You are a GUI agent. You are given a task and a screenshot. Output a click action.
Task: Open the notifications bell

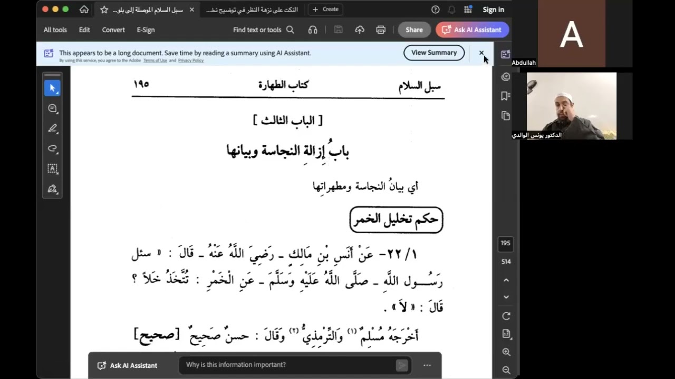pyautogui.click(x=451, y=9)
